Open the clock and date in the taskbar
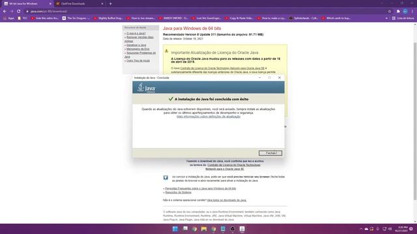Image resolution: width=417 pixels, height=234 pixels. (x=401, y=229)
